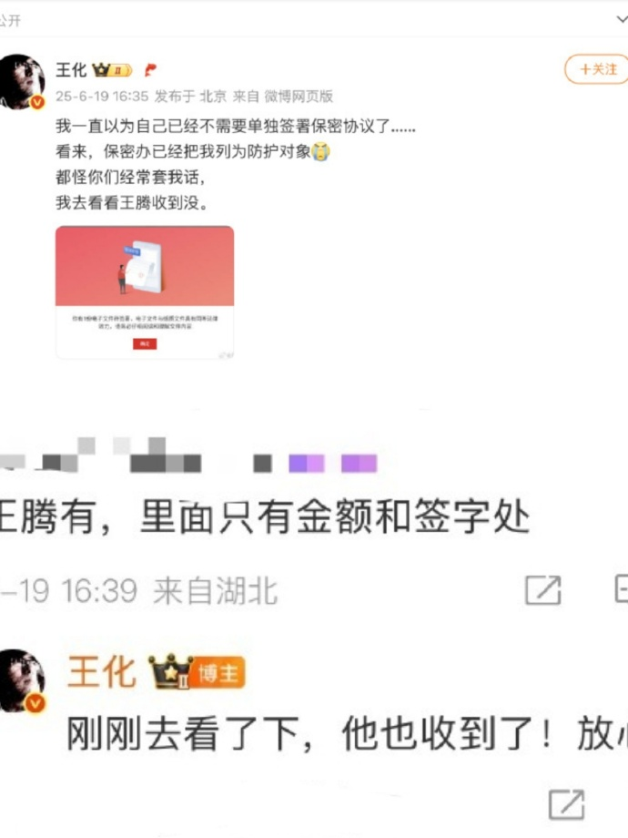Follow 王化 with the +关注 button
Screen dimensions: 628x838
coord(596,69)
